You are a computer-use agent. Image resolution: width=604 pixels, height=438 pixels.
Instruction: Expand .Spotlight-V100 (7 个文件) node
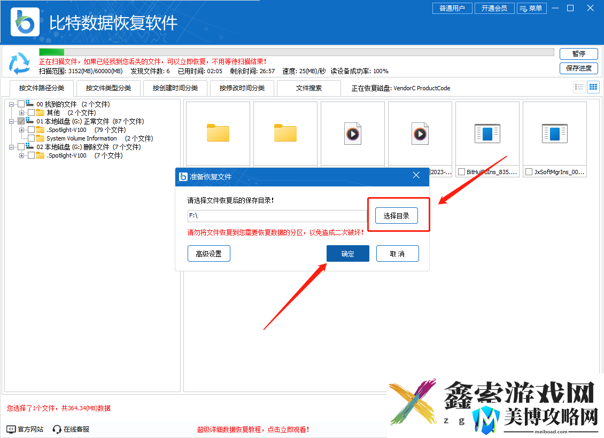click(x=21, y=155)
